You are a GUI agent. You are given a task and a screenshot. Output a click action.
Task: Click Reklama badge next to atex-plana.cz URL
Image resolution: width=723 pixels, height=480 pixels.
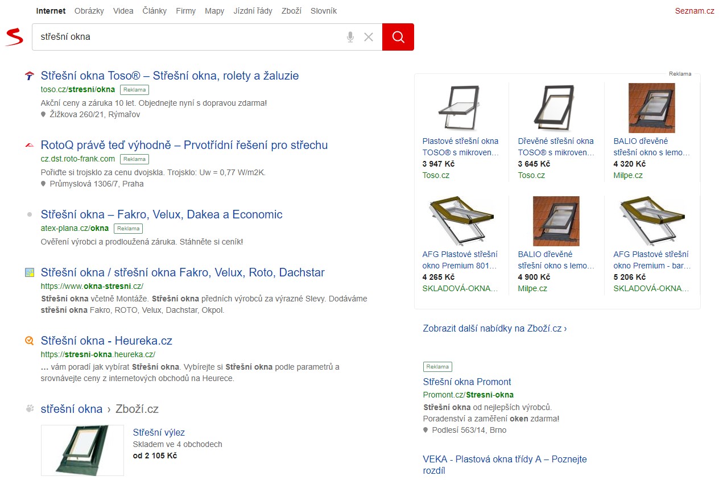[128, 229]
